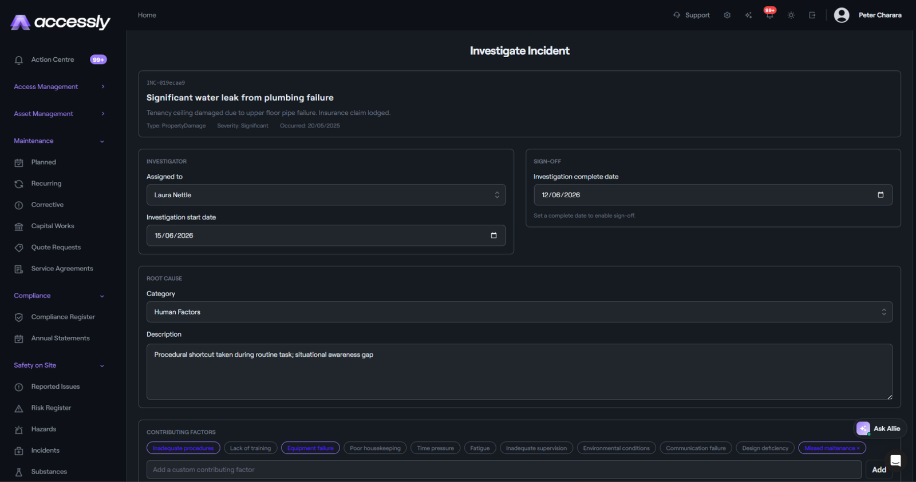
Task: Click the investigation start date field
Action: click(x=326, y=236)
